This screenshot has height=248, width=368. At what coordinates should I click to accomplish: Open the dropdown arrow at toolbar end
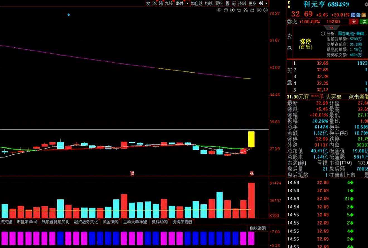click(267, 3)
